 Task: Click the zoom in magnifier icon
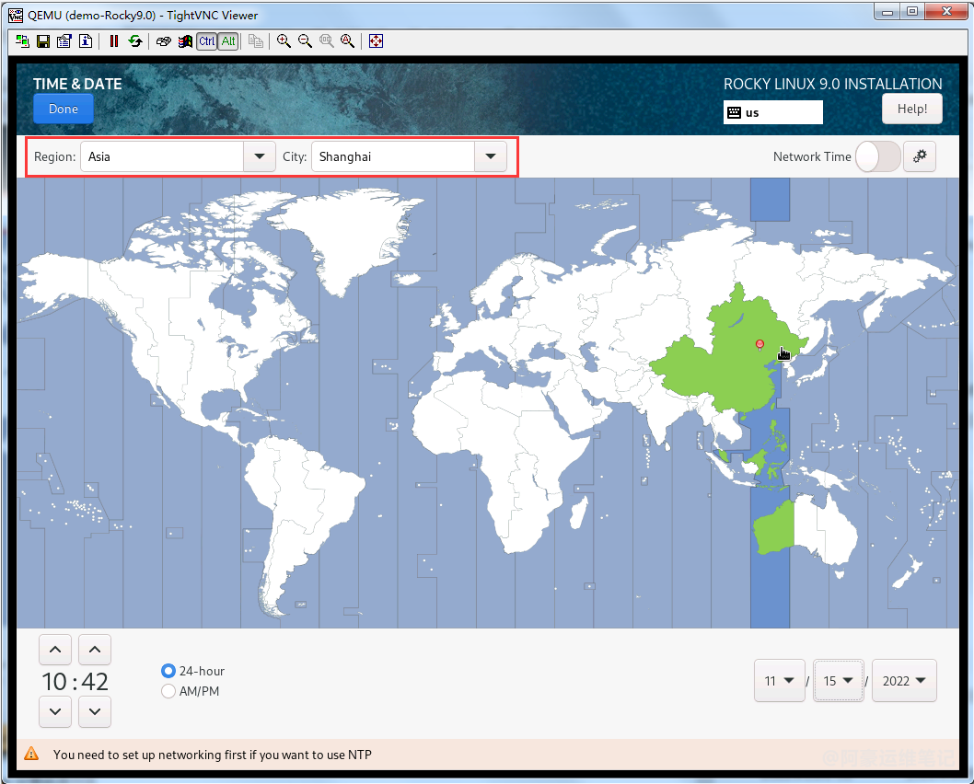(x=284, y=41)
